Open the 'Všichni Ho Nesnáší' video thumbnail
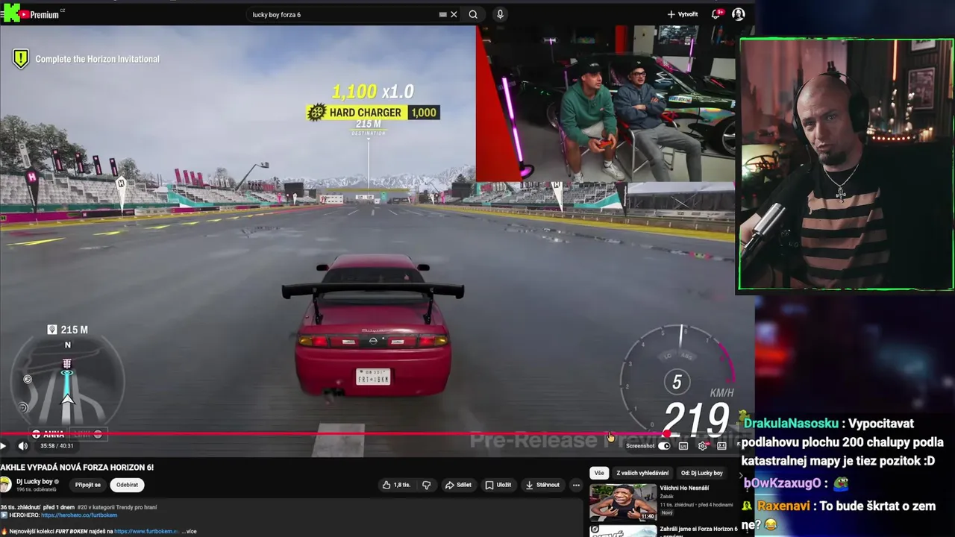Screen dimensions: 955x537 [x=623, y=502]
